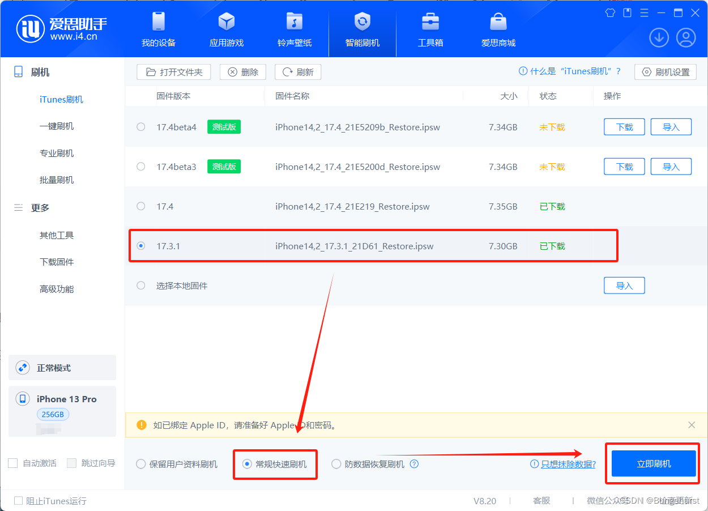The image size is (708, 511).
Task: Click the iPhone14,2_17.4_21E219_Restore.ipsw file name
Action: (x=352, y=206)
